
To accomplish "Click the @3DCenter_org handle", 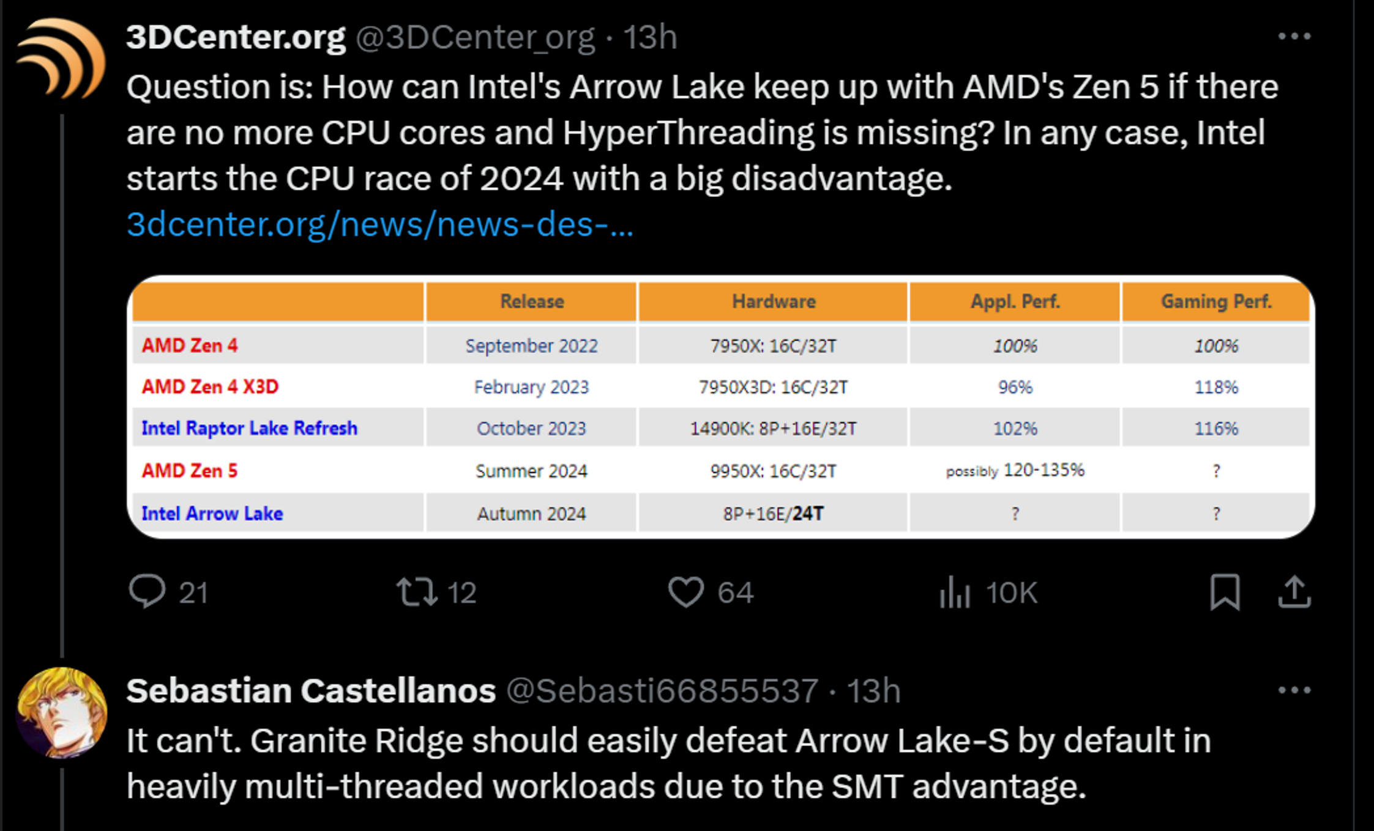I will [x=476, y=37].
